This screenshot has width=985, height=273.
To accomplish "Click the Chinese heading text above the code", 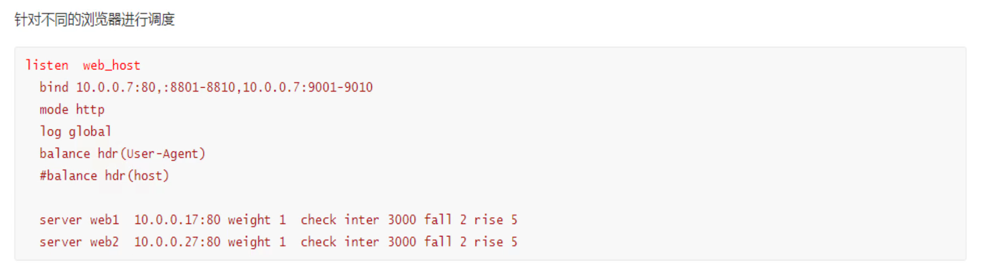I will pos(94,20).
